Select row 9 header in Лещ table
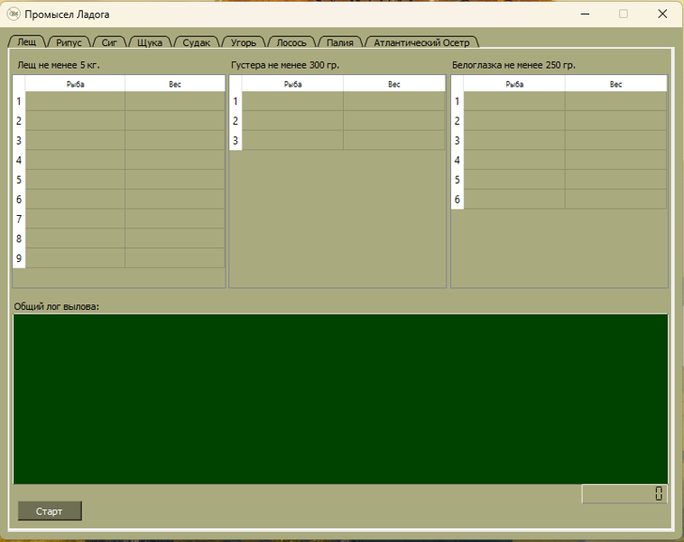The height and width of the screenshot is (542, 684). point(19,258)
